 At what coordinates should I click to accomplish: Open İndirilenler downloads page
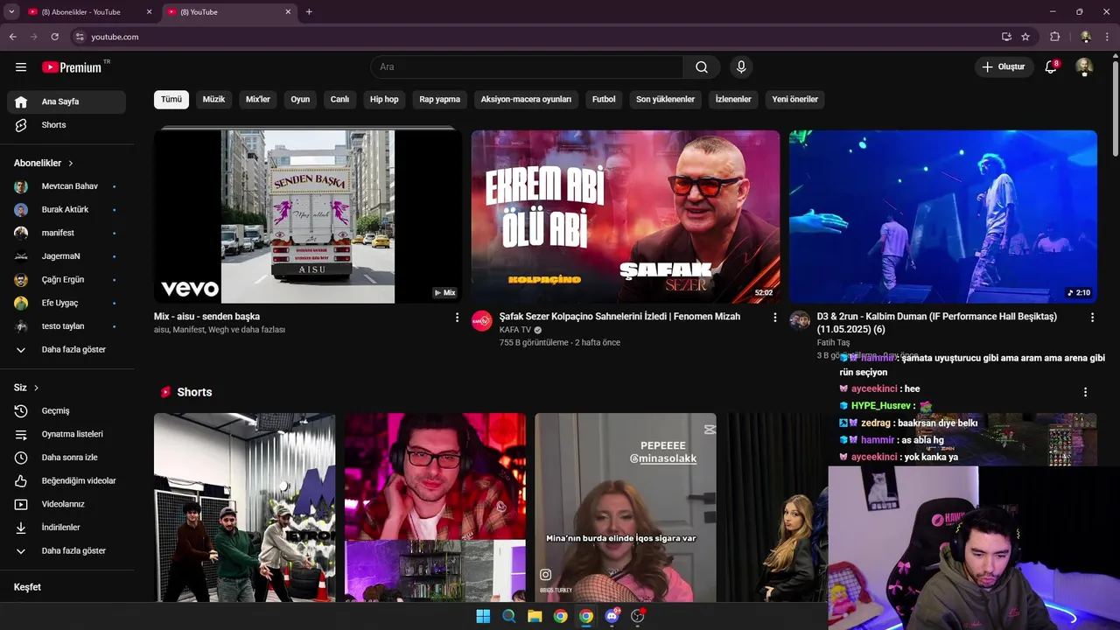(x=66, y=528)
